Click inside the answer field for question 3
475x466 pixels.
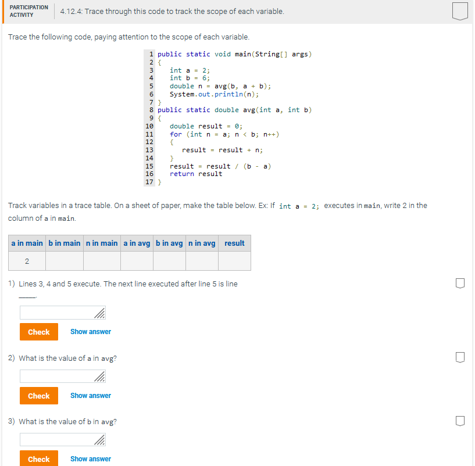(x=58, y=439)
